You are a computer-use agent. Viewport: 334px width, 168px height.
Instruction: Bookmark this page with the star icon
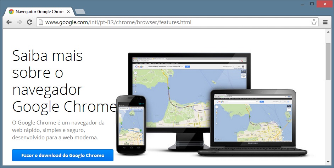coord(314,22)
